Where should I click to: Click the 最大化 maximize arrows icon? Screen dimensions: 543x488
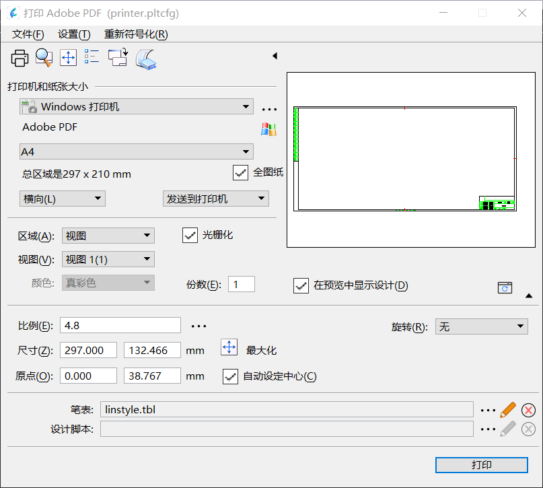point(229,347)
